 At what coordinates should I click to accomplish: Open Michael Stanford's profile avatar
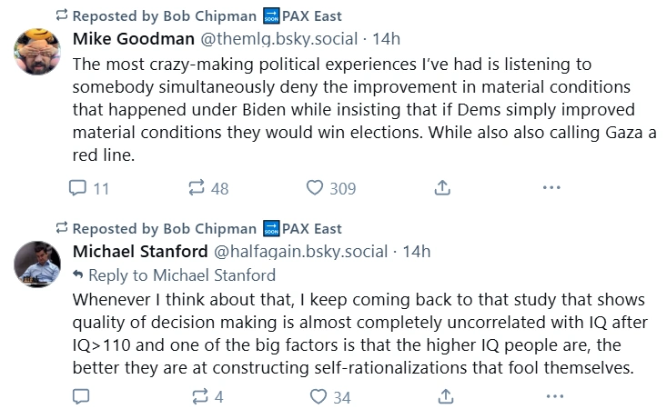[37, 264]
